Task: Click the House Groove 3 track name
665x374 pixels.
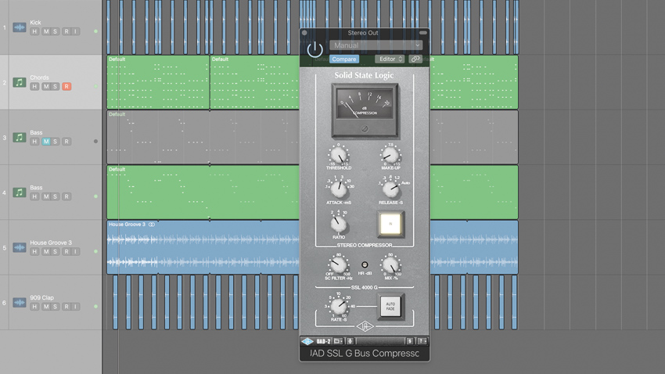Action: [51, 243]
